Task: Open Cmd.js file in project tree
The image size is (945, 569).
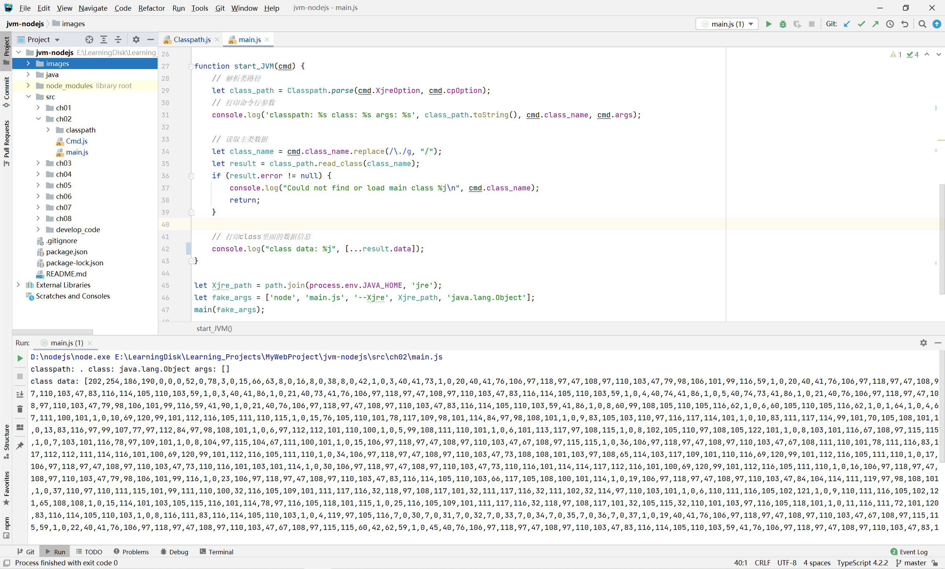Action: (x=76, y=141)
